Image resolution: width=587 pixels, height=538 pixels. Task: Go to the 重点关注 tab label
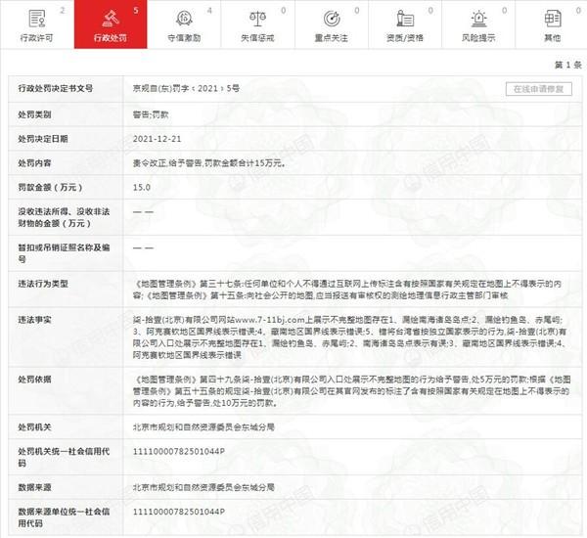pyautogui.click(x=332, y=38)
